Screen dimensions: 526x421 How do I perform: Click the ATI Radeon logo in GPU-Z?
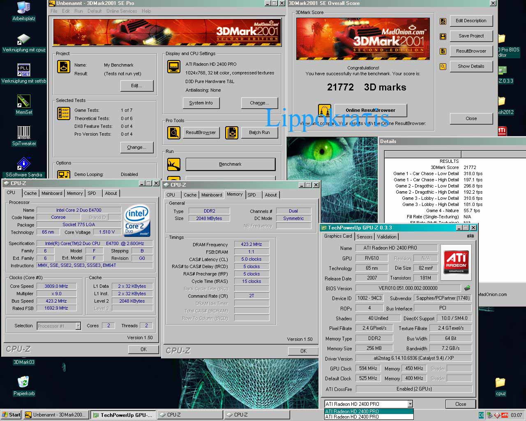pos(456,263)
